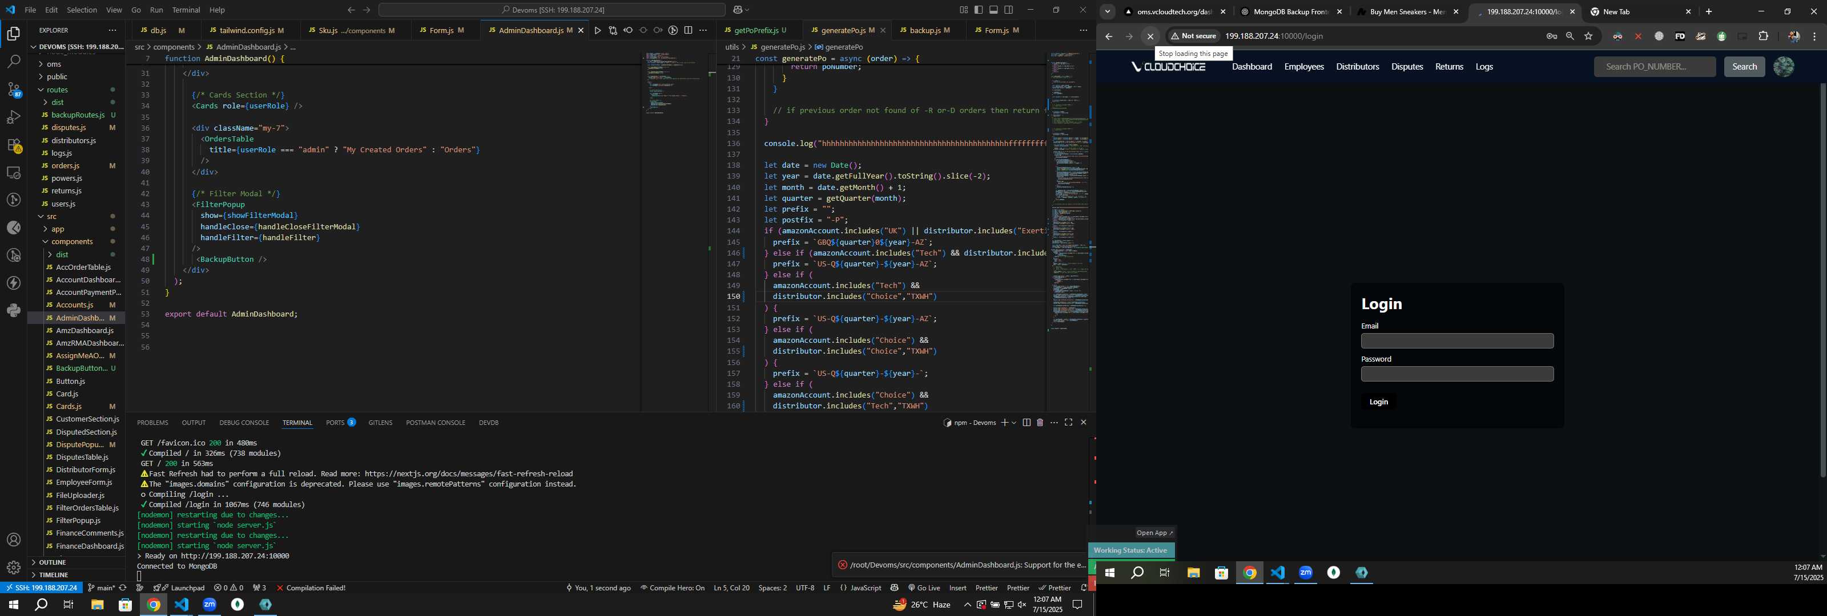
Task: Switch to the PROBLEMS panel tab
Action: click(152, 423)
